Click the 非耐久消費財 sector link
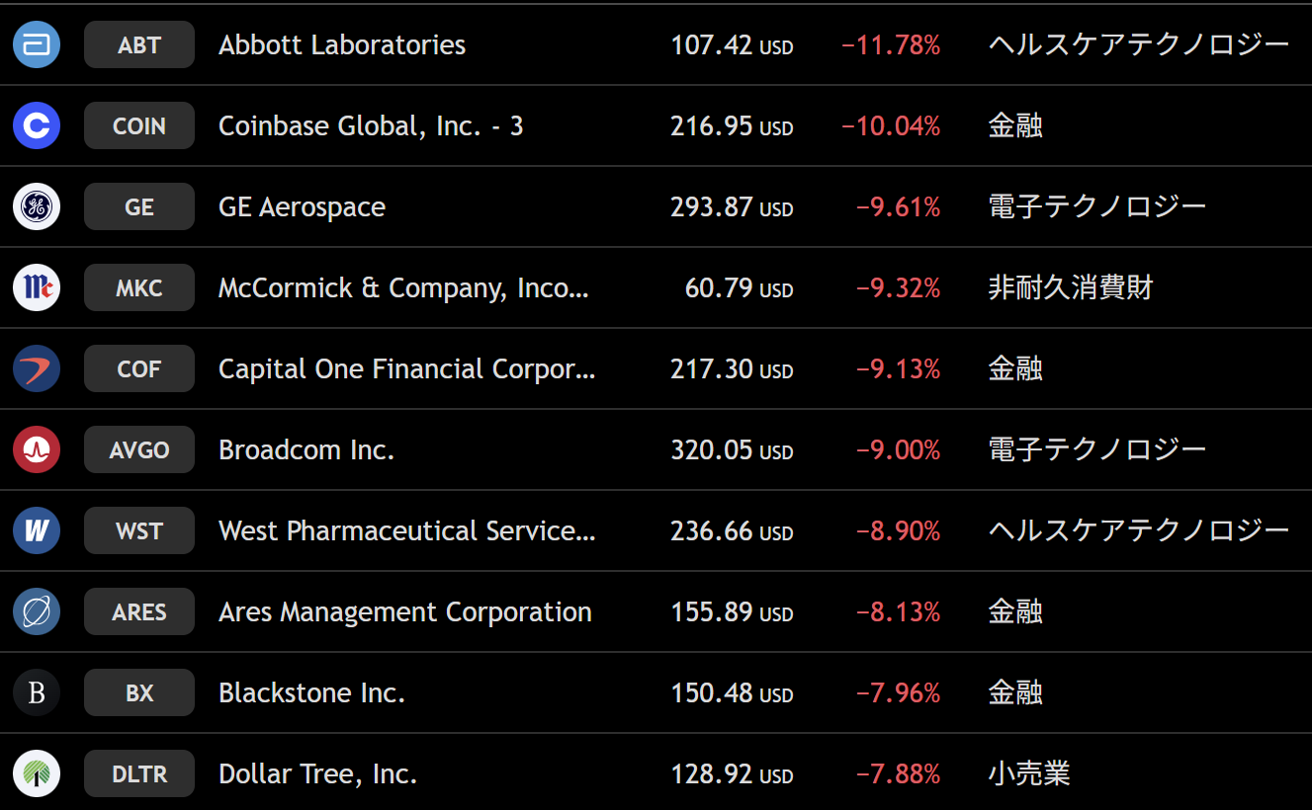 (1070, 288)
